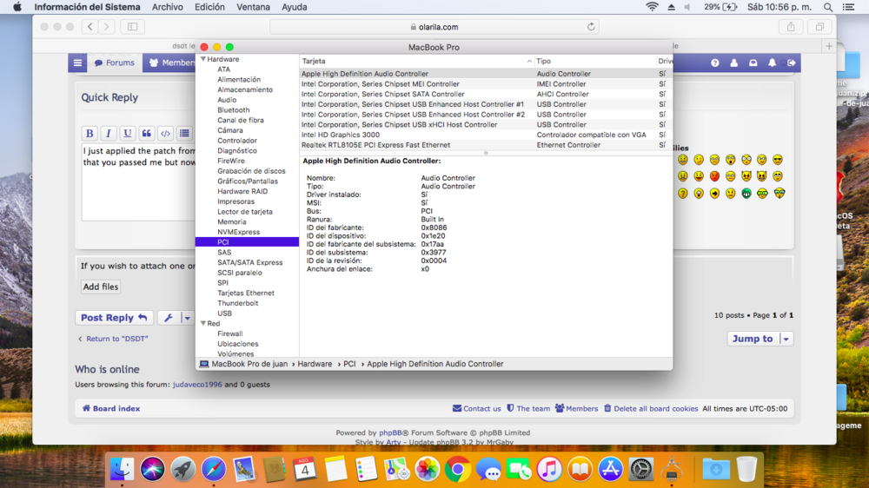Collapse the Red tree section
This screenshot has width=869, height=488.
point(203,324)
